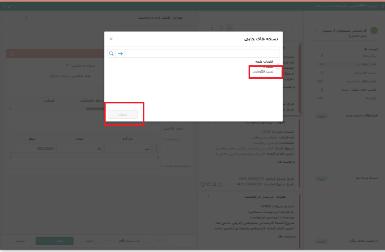The image size is (385, 252).
Task: Check the انتخاب همه checkbox
Action: tap(278, 61)
